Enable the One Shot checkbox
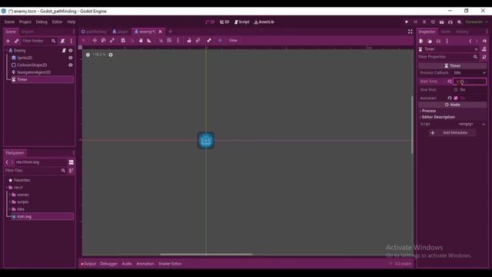 pyautogui.click(x=456, y=90)
